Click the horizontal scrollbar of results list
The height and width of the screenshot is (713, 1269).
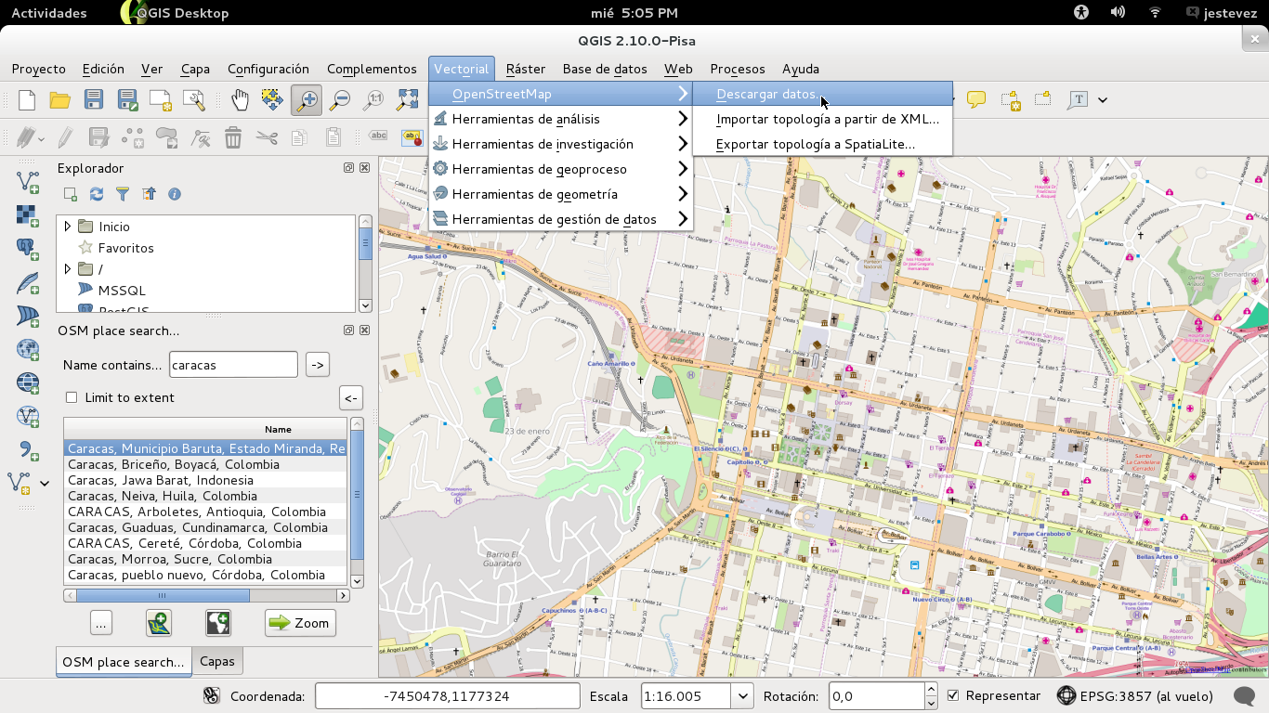[x=206, y=595]
